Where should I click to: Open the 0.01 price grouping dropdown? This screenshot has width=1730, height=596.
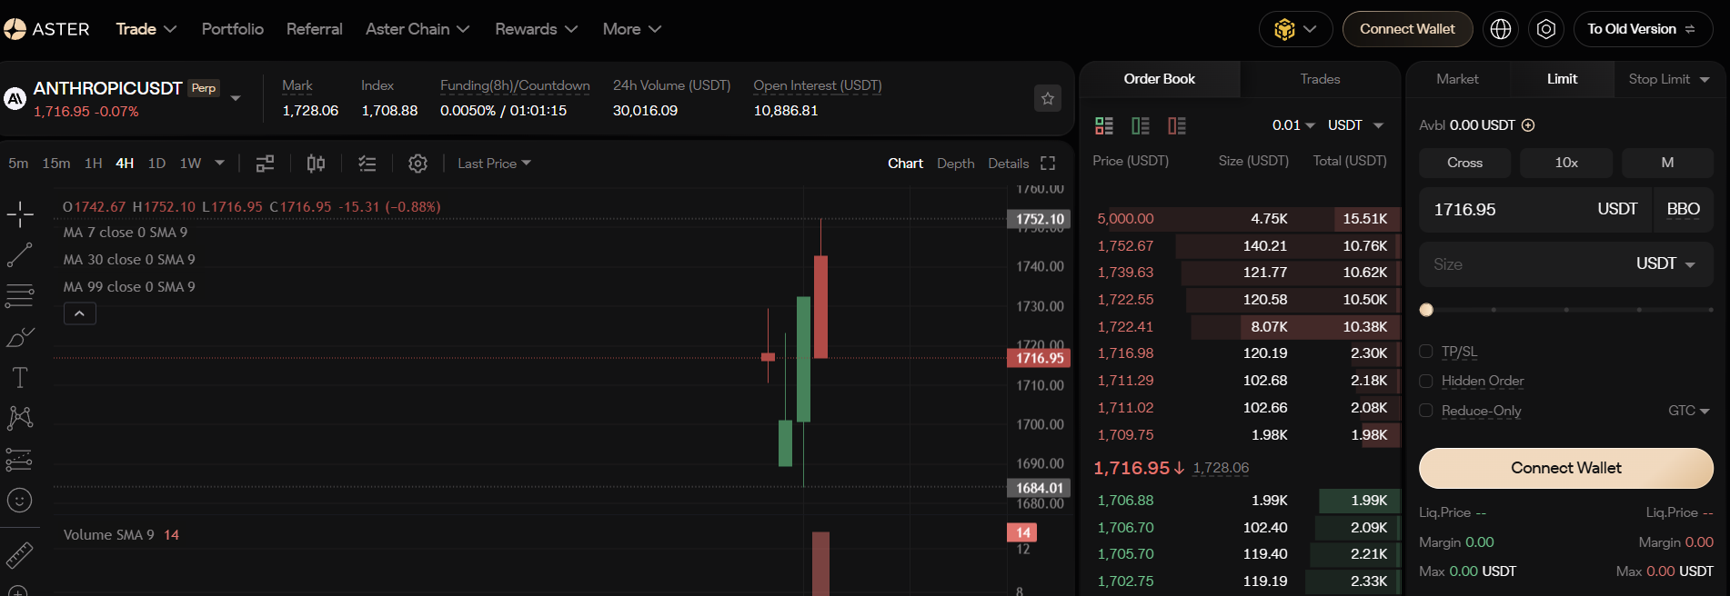[1293, 125]
